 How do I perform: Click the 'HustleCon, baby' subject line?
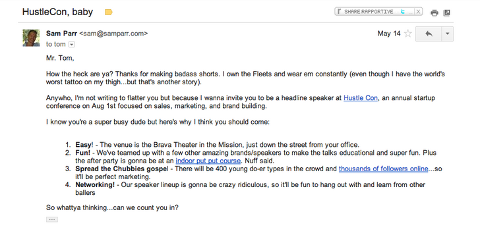[57, 12]
